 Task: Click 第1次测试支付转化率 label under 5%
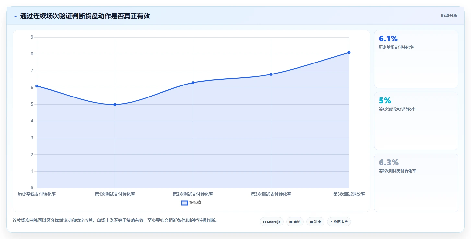[397, 109]
